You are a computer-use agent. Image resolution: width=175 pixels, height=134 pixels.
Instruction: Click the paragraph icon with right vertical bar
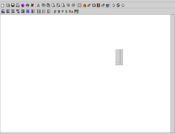pyautogui.click(x=33, y=11)
